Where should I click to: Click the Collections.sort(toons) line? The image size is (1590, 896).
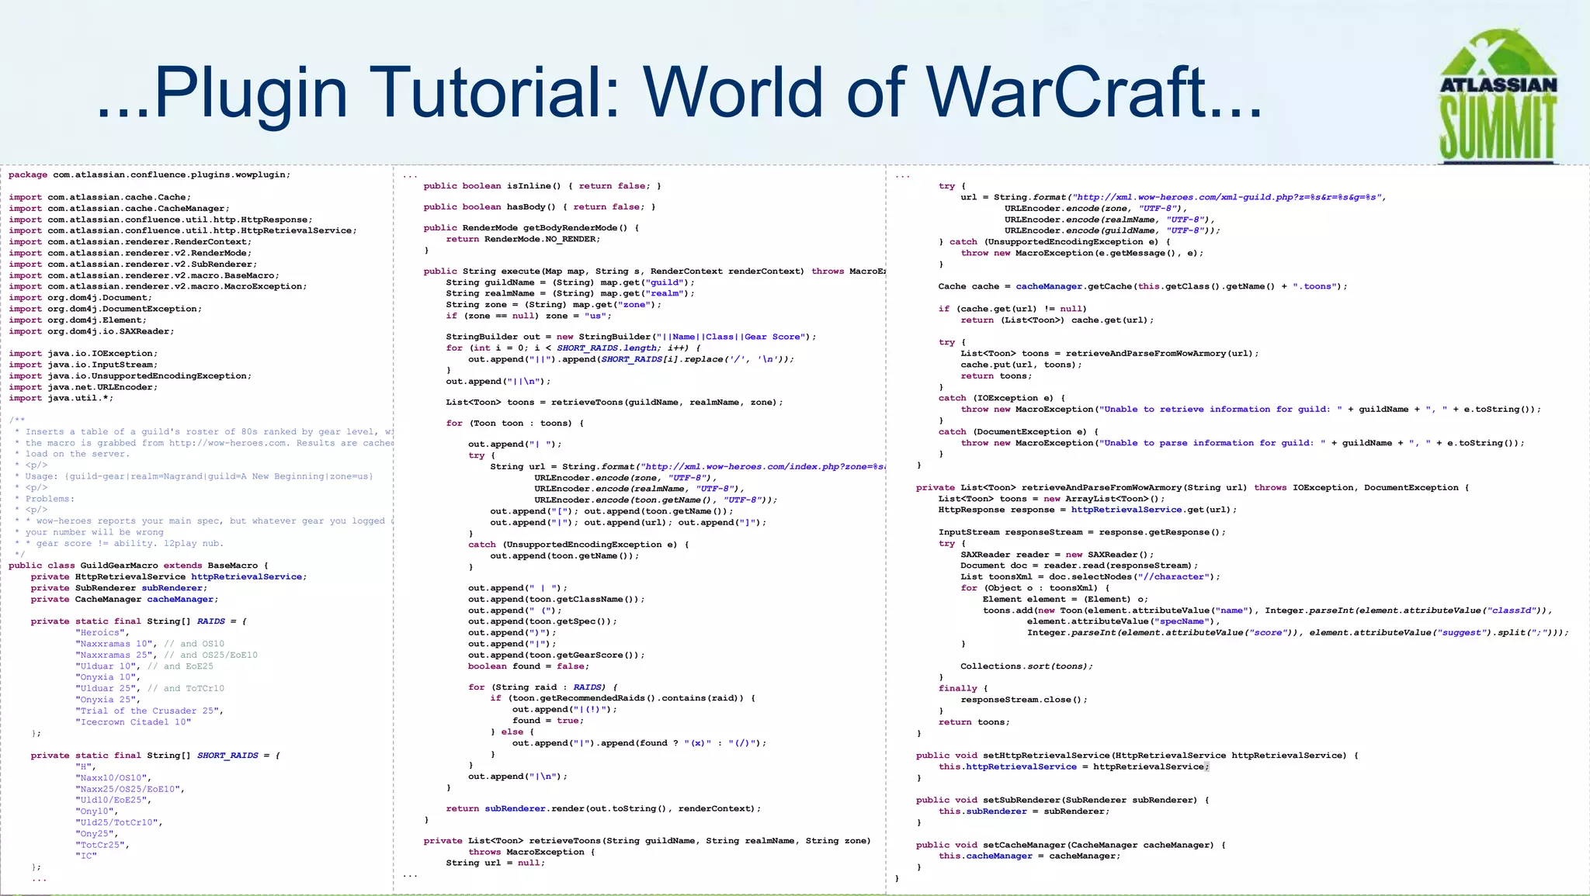click(x=1026, y=666)
